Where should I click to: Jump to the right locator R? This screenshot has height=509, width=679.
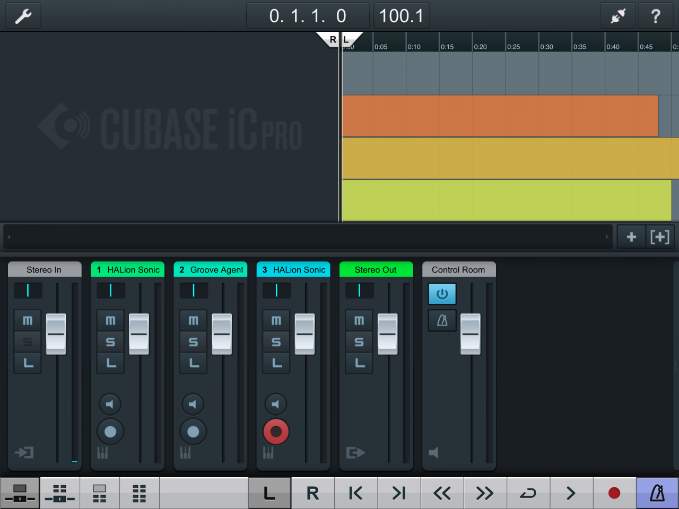click(x=313, y=493)
